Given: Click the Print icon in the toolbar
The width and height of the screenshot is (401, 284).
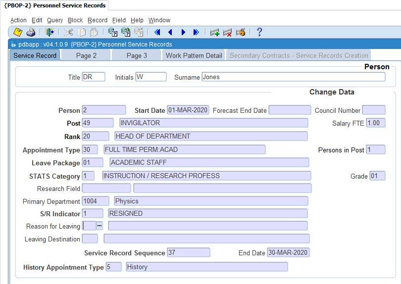Looking at the screenshot, I should pos(31,33).
